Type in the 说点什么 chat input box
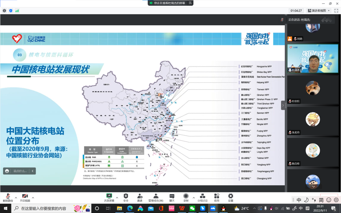The height and width of the screenshot is (213, 341). click(20, 171)
